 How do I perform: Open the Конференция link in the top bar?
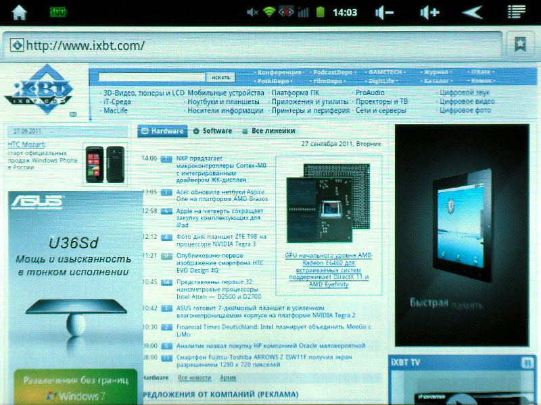pyautogui.click(x=279, y=72)
